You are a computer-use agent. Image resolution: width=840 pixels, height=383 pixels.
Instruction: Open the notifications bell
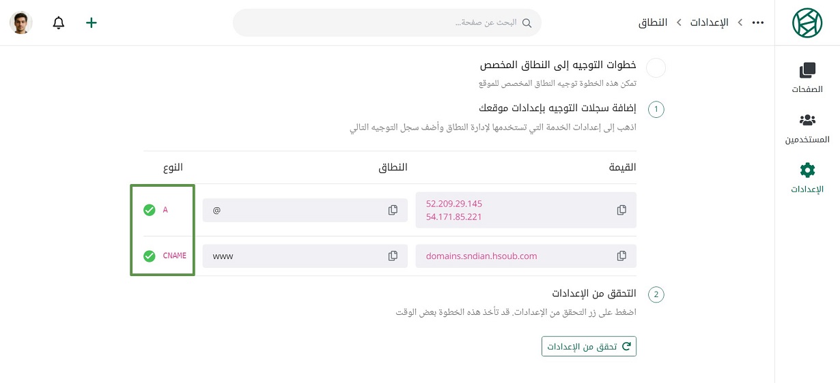pos(59,22)
